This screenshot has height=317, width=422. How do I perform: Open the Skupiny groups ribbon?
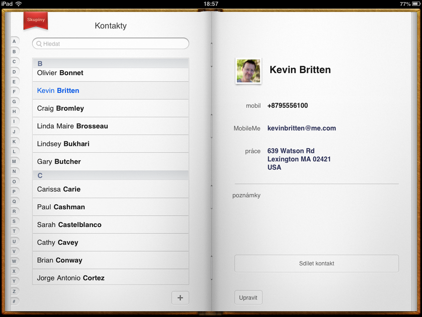click(x=35, y=20)
